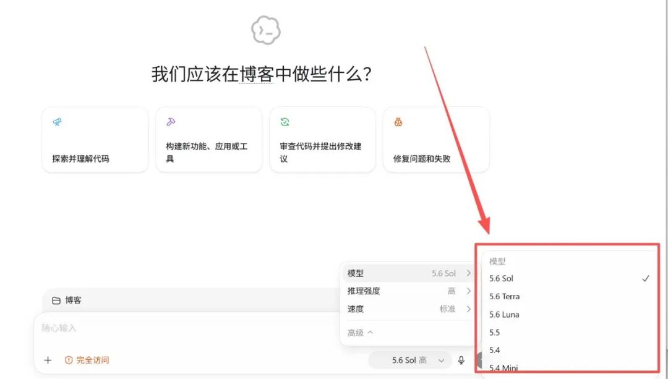
Task: Open the 模型 submenu row
Action: (409, 273)
